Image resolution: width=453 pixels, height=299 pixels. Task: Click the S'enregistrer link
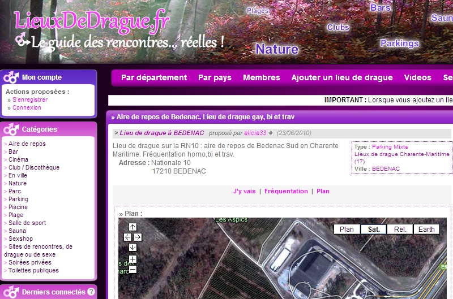pyautogui.click(x=30, y=99)
